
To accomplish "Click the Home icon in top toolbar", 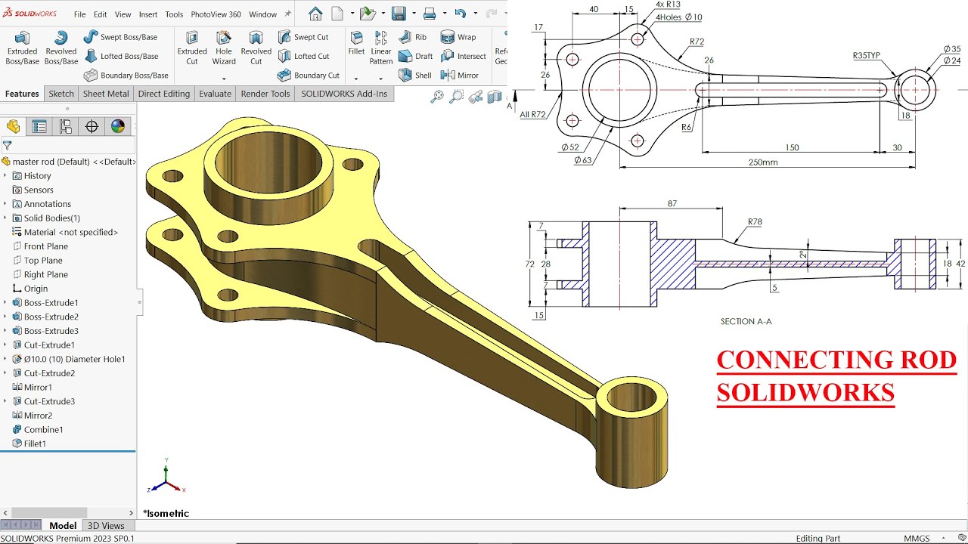I will click(315, 14).
